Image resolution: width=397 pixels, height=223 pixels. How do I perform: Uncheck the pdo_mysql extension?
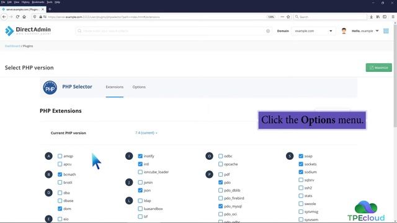click(221, 206)
